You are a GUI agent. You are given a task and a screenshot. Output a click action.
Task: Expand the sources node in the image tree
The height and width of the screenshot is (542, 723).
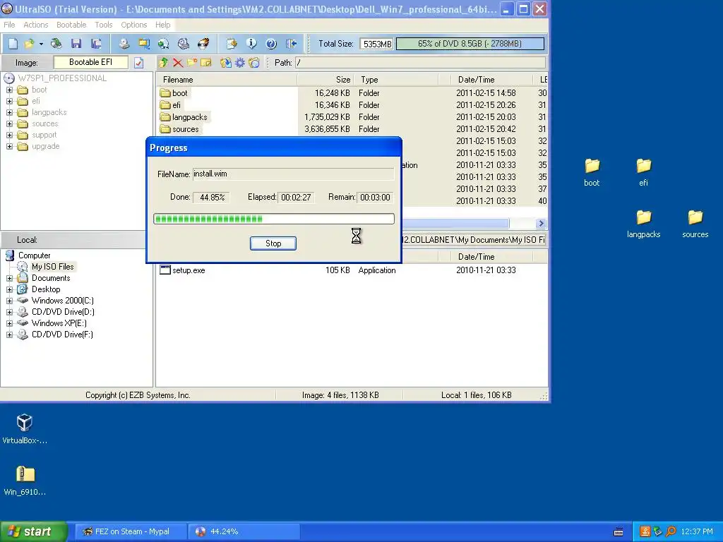(9, 124)
